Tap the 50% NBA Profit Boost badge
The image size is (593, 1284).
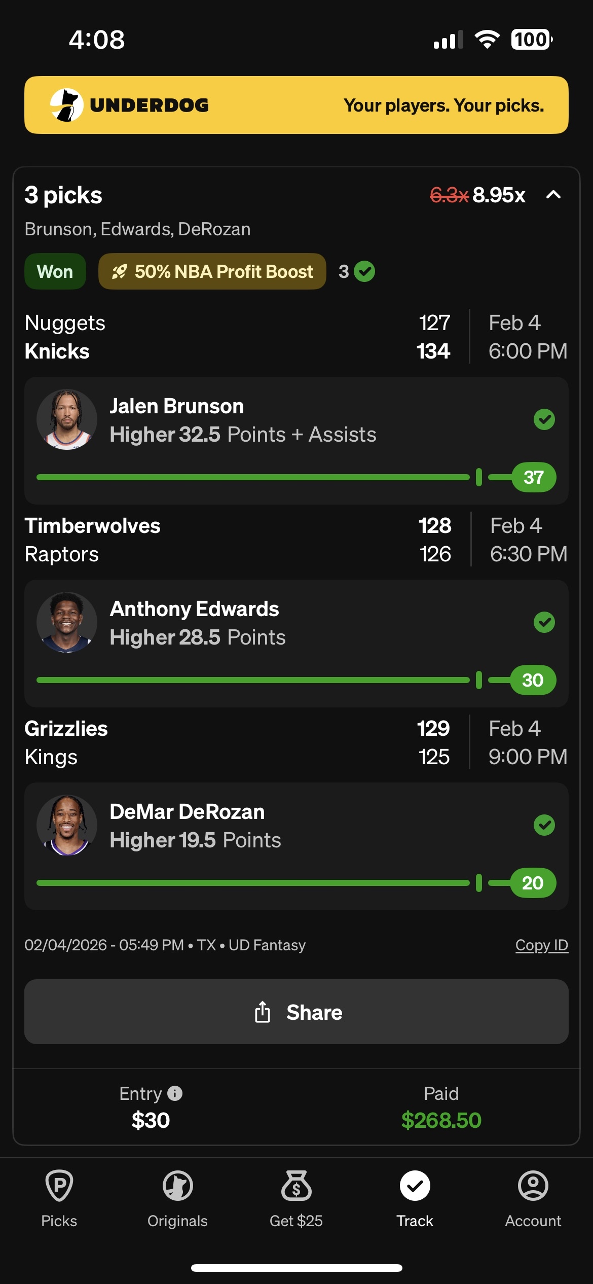[x=212, y=272]
